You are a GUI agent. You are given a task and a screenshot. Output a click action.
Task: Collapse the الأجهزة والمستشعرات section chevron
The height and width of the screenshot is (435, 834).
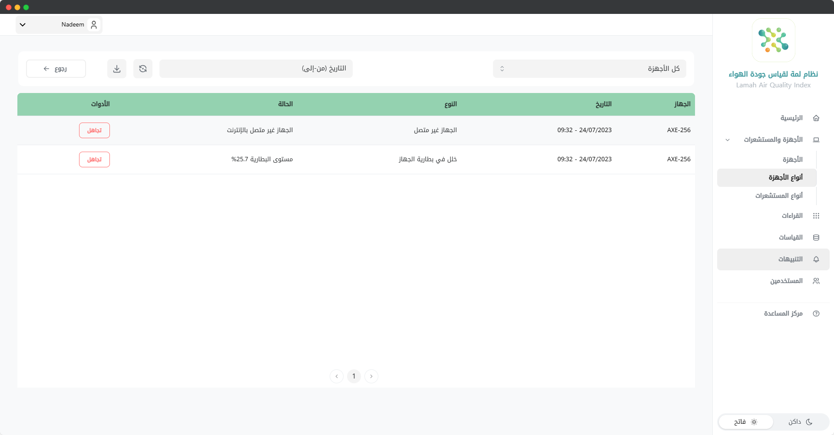pos(728,140)
